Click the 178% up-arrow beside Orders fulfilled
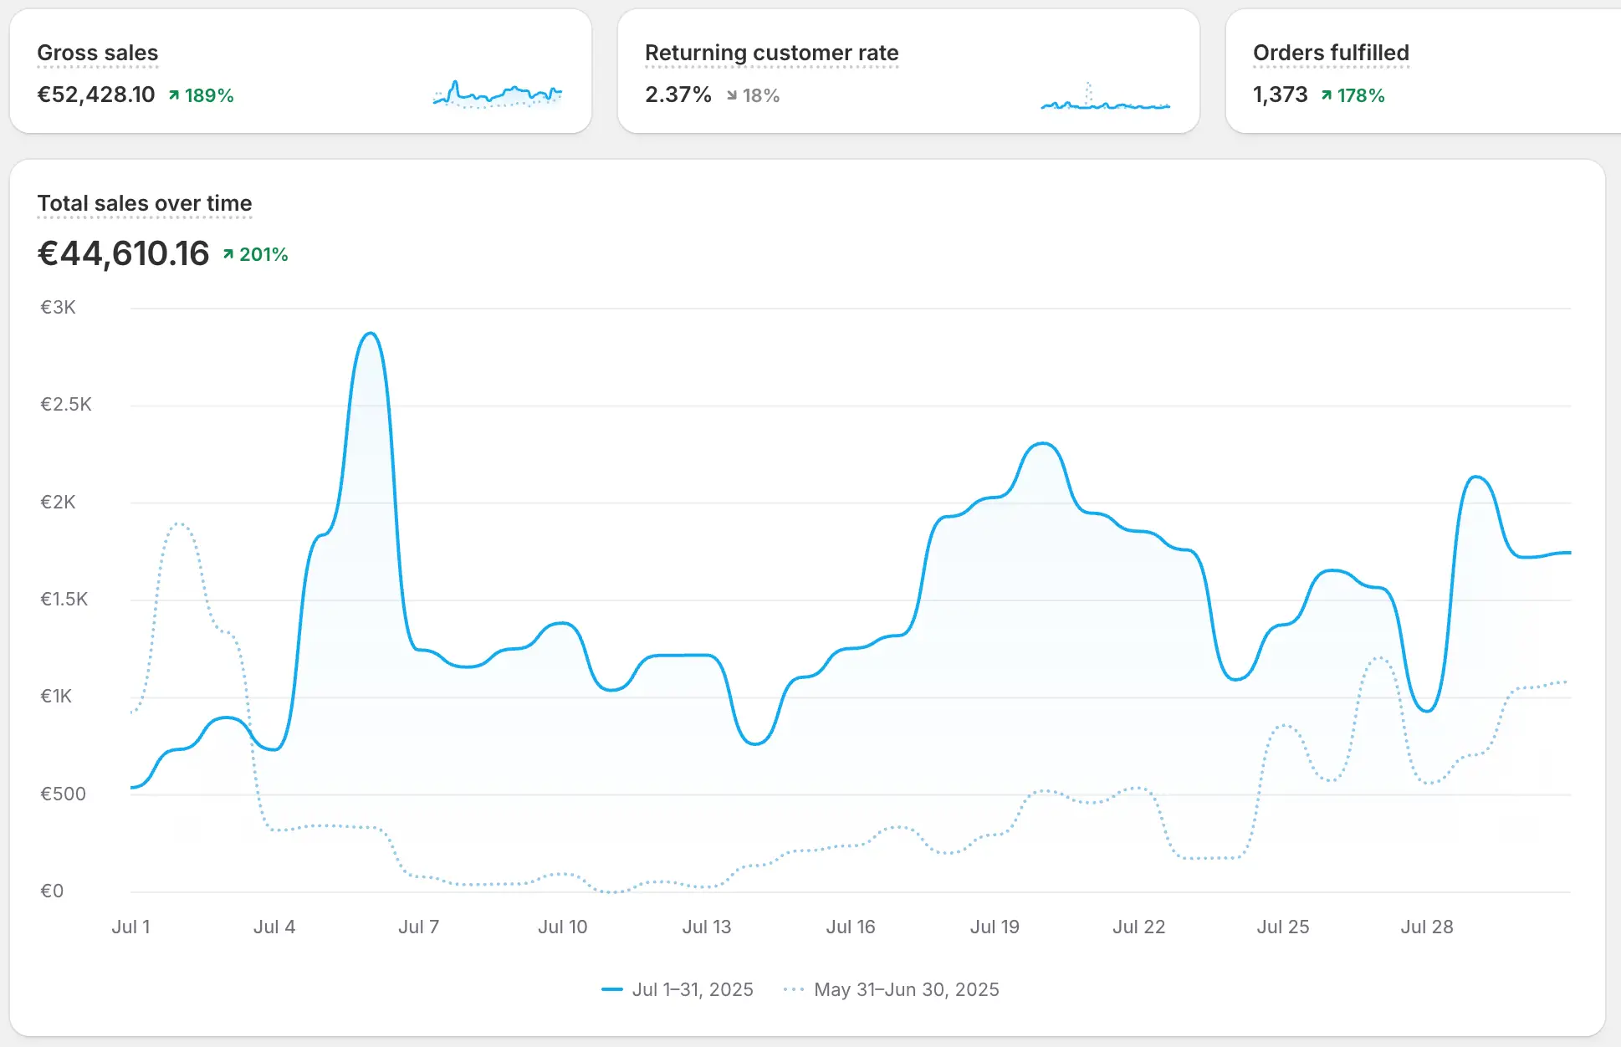 [x=1327, y=95]
